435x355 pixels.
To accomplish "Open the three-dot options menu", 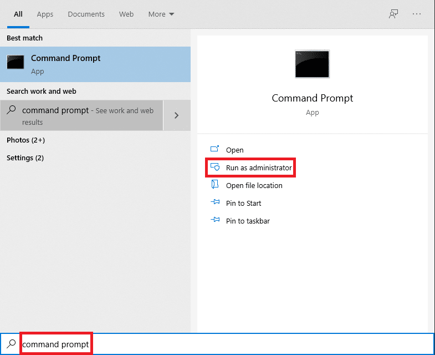I will pos(416,14).
